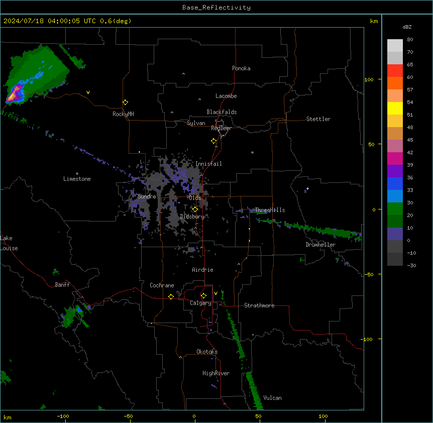The image size is (433, 423).
Task: Select the ThreeHills label
Action: (x=270, y=210)
